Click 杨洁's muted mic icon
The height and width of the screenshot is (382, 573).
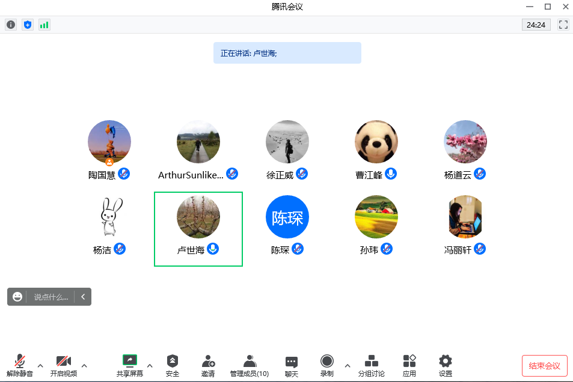[x=120, y=249]
